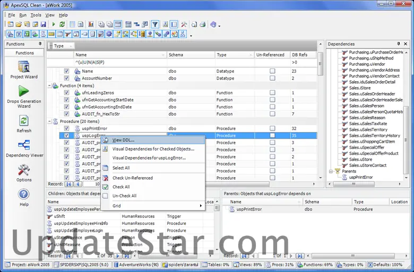Viewport: 414px width, 272px height.
Task: Uncheck the uspPrintError row checkbox
Action: pyautogui.click(x=66, y=128)
